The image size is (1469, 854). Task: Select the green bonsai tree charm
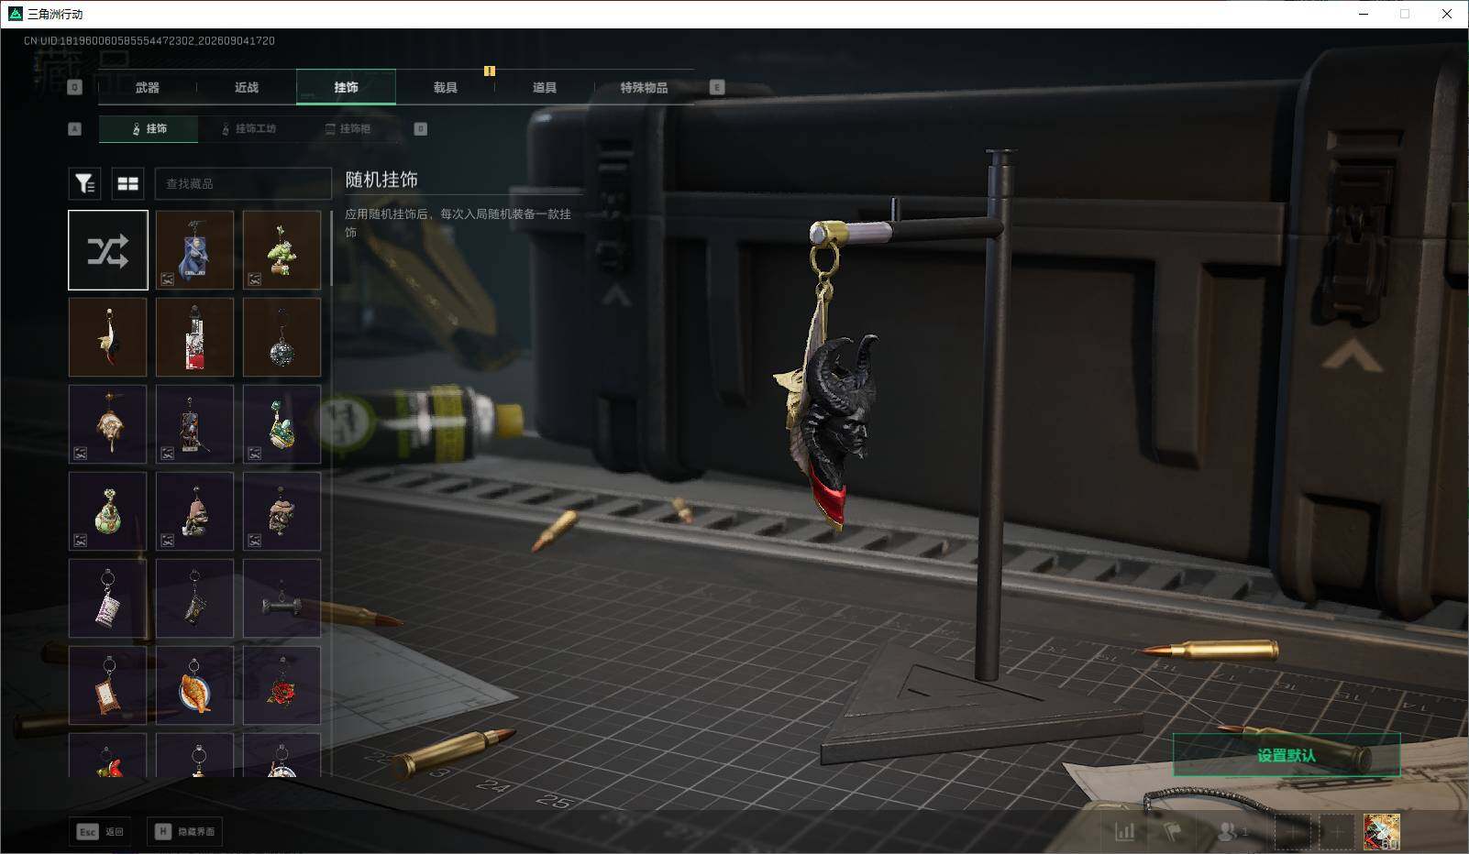click(282, 250)
